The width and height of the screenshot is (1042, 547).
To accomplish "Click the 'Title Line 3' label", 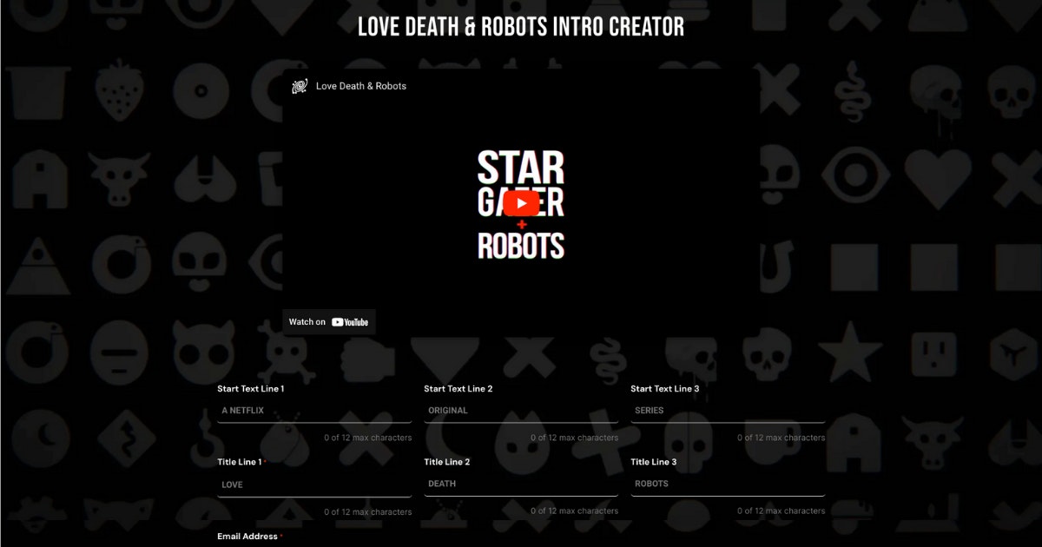I will click(x=654, y=463).
